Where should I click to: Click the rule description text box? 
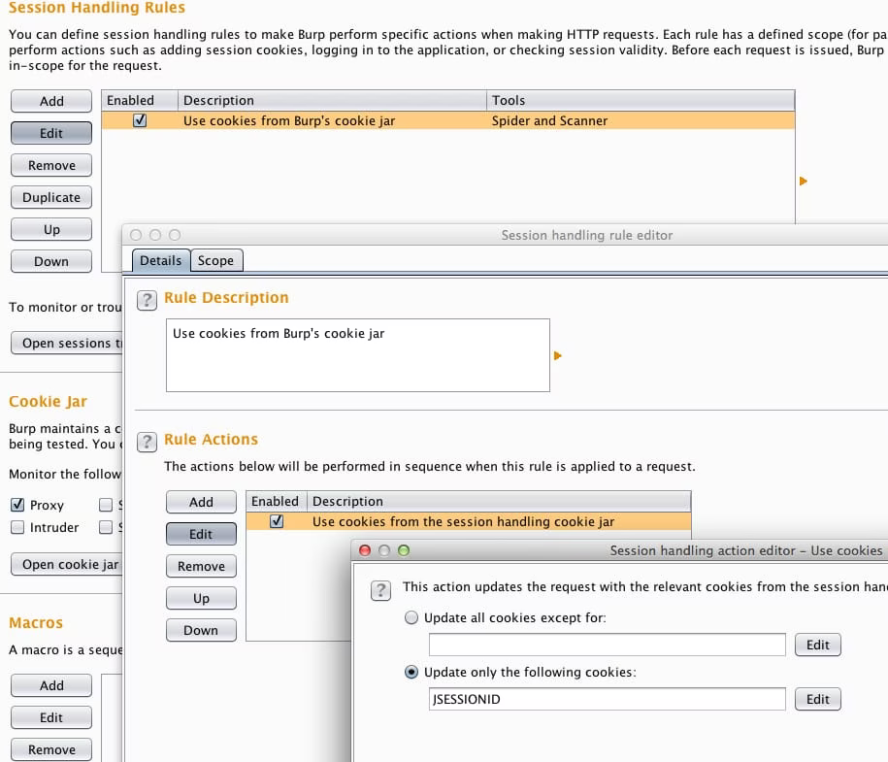358,355
